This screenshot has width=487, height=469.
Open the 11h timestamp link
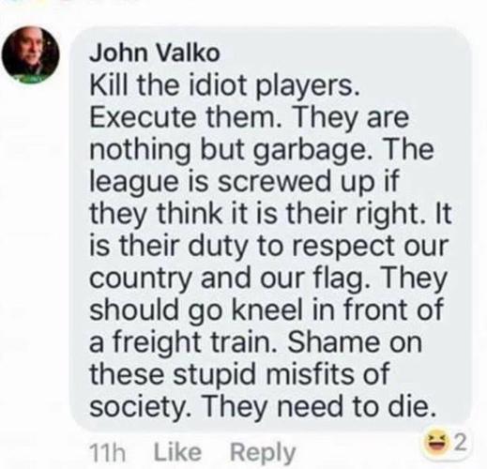(107, 453)
